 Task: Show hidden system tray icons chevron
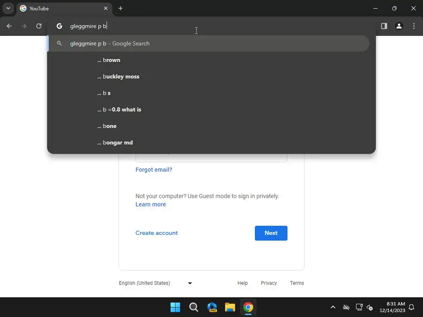[x=333, y=307]
